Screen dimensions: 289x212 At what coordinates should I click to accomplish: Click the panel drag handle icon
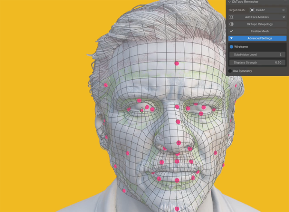[285, 2]
